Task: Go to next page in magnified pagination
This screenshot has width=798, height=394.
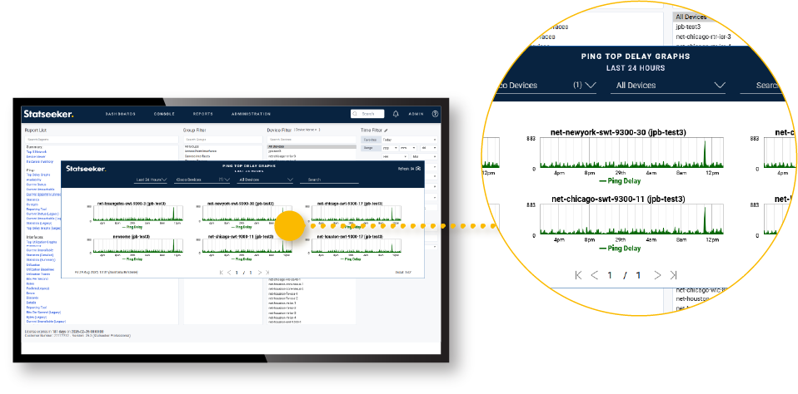Action: click(657, 275)
